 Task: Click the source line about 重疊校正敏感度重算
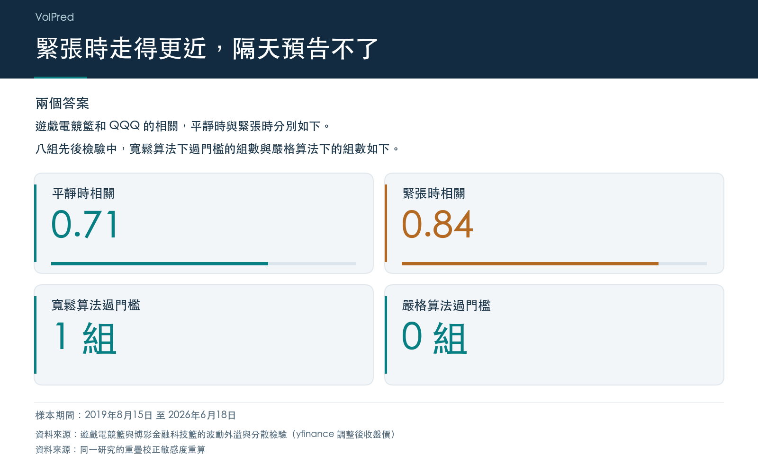[x=120, y=449]
